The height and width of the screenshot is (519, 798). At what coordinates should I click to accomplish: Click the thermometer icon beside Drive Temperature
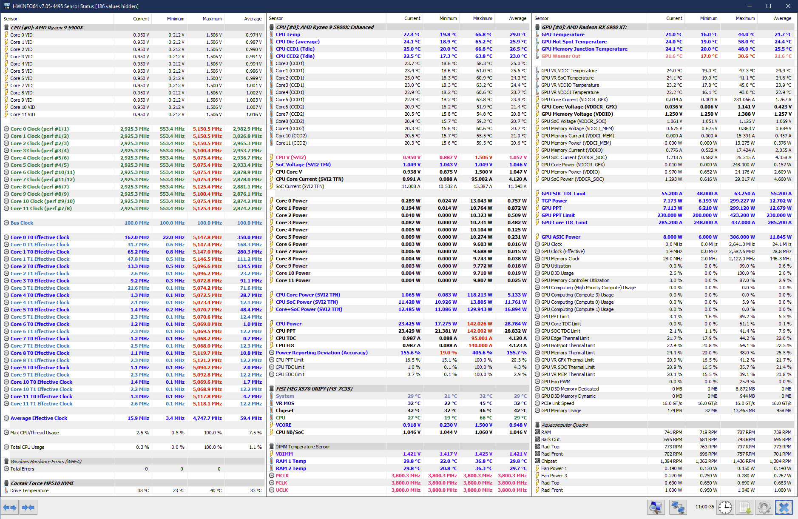click(x=6, y=490)
